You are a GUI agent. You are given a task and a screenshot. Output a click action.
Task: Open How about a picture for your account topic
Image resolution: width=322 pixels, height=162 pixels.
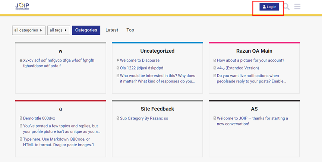coord(250,60)
